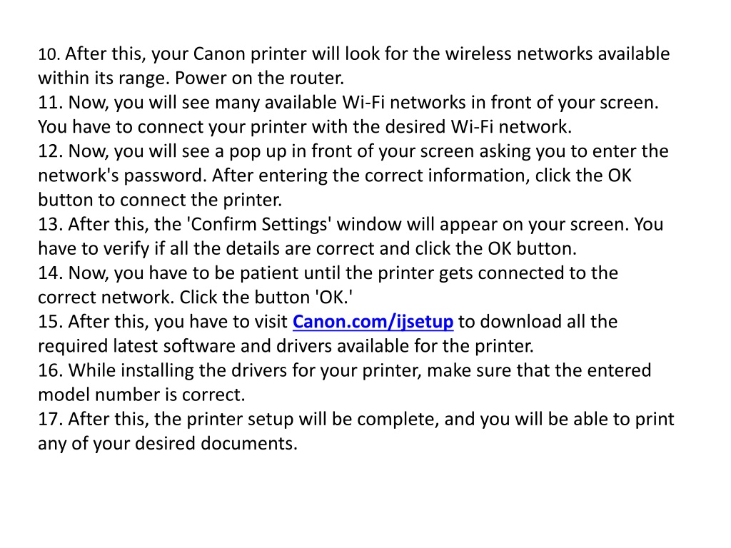The width and height of the screenshot is (731, 548).
Task: Open the Canon.com/ijsetup hyperlink
Action: (x=373, y=322)
